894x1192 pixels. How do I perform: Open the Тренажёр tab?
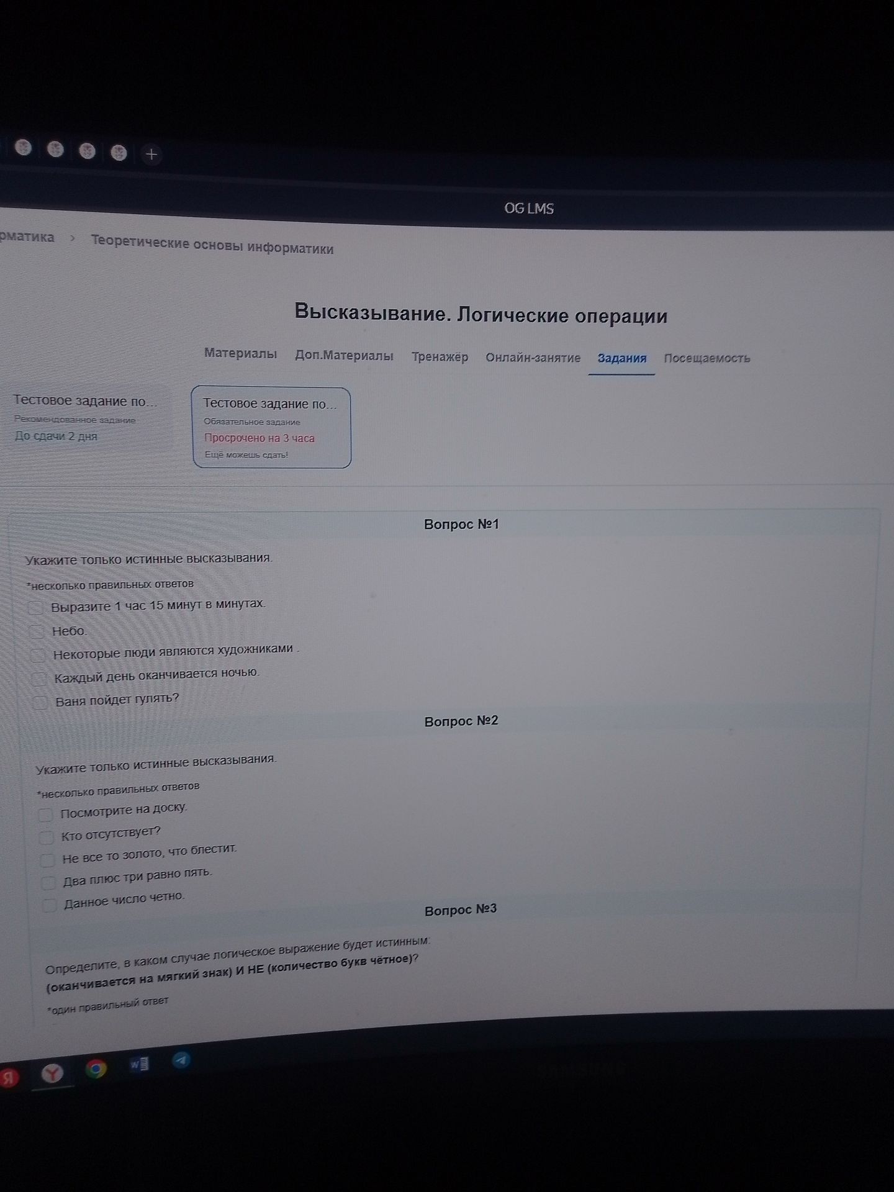[440, 357]
